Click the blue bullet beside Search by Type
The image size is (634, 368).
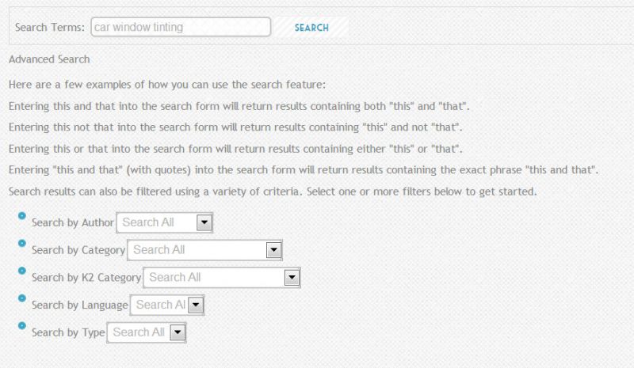(x=22, y=325)
